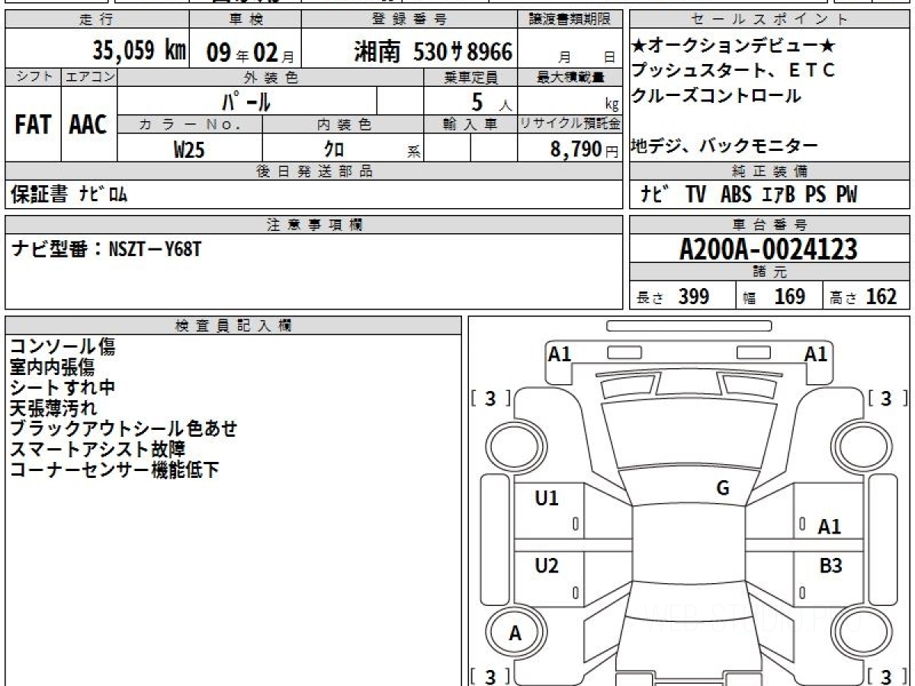This screenshot has height=686, width=915.
Task: Select the U1 dent mark on the door
Action: (547, 498)
